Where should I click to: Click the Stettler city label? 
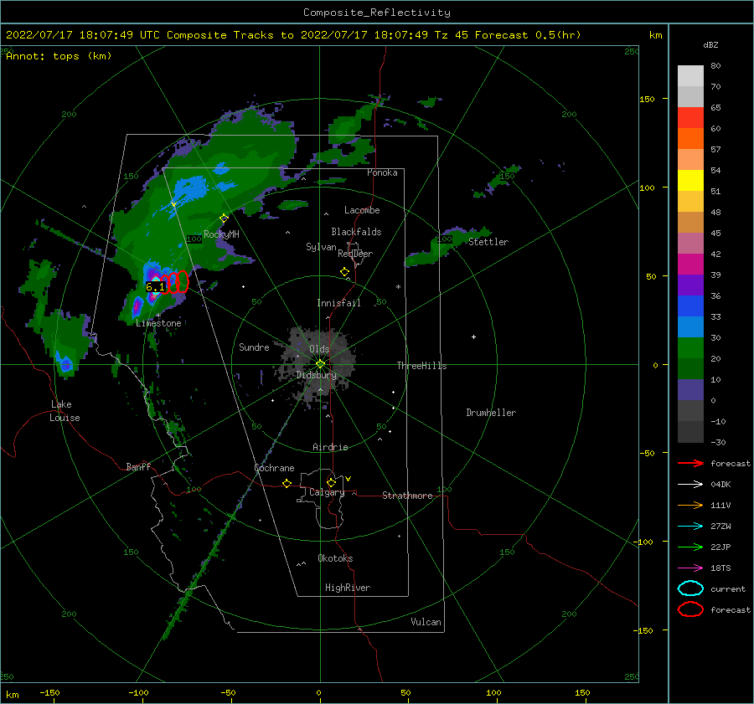[488, 242]
